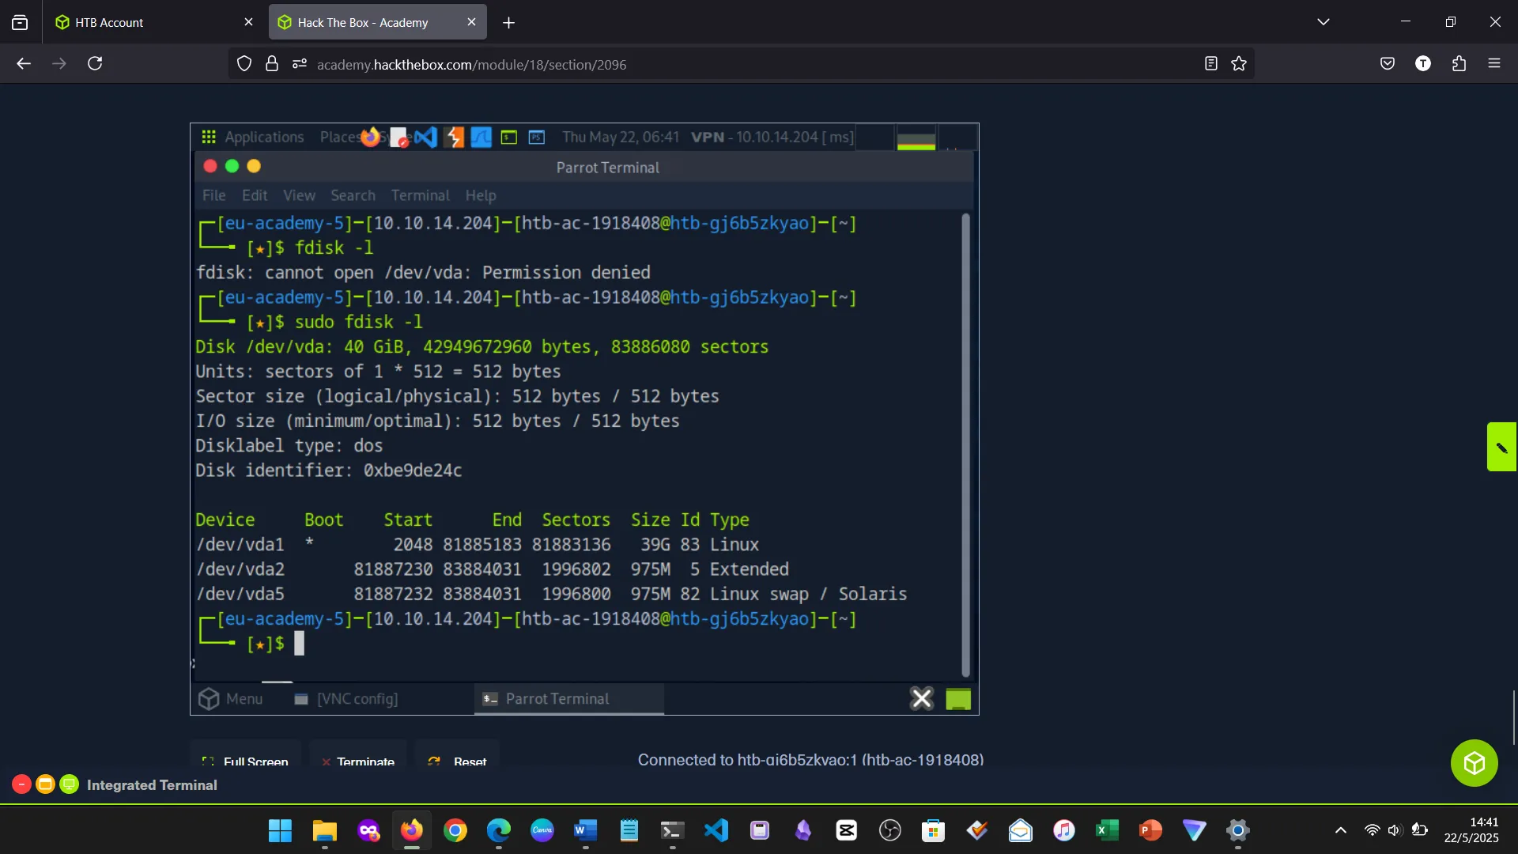The width and height of the screenshot is (1518, 854).
Task: Launch Firefox from the Parrot top panel
Action: click(x=370, y=137)
